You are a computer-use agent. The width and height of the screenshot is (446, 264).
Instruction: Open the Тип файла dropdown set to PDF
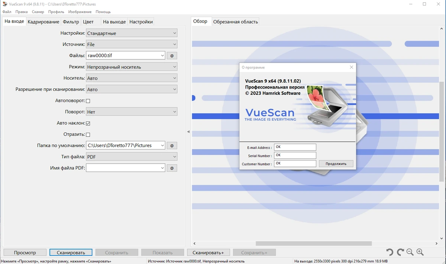click(132, 157)
